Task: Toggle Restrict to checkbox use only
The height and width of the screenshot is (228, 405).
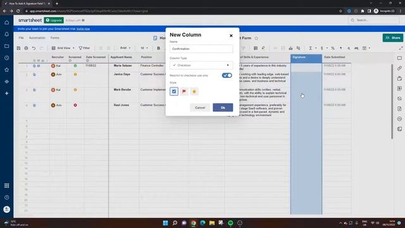Action: 227,75
